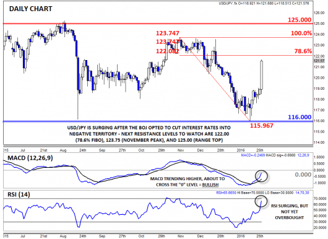Click the 121.57 current price tag

click(319, 61)
